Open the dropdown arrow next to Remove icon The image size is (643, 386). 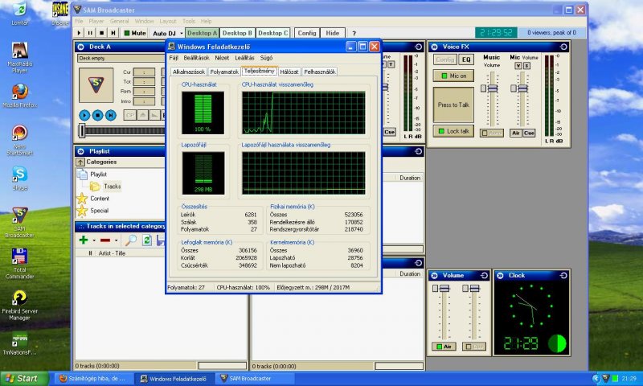click(116, 240)
